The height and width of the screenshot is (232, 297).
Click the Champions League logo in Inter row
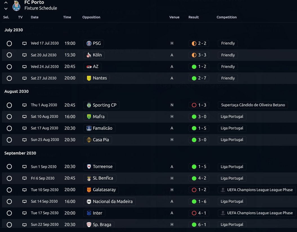tap(223, 213)
